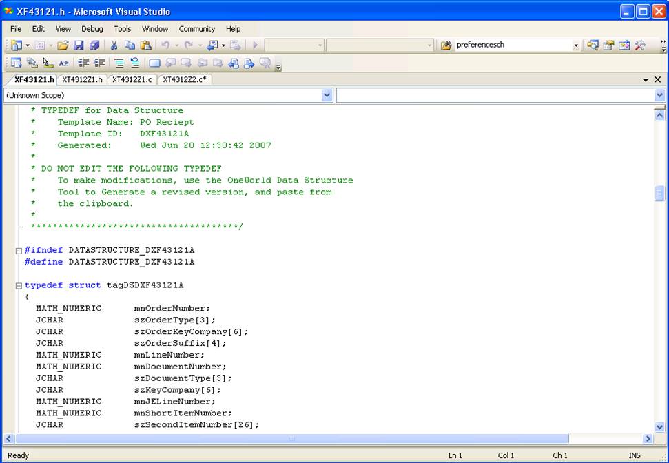Click the horizontal scrollbar left arrow

coord(8,439)
